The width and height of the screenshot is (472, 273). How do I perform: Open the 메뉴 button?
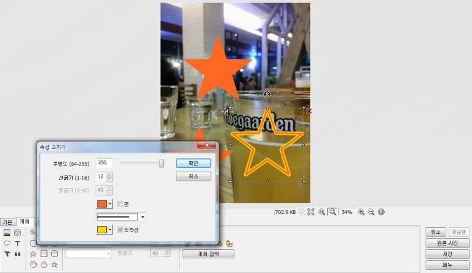pyautogui.click(x=448, y=265)
